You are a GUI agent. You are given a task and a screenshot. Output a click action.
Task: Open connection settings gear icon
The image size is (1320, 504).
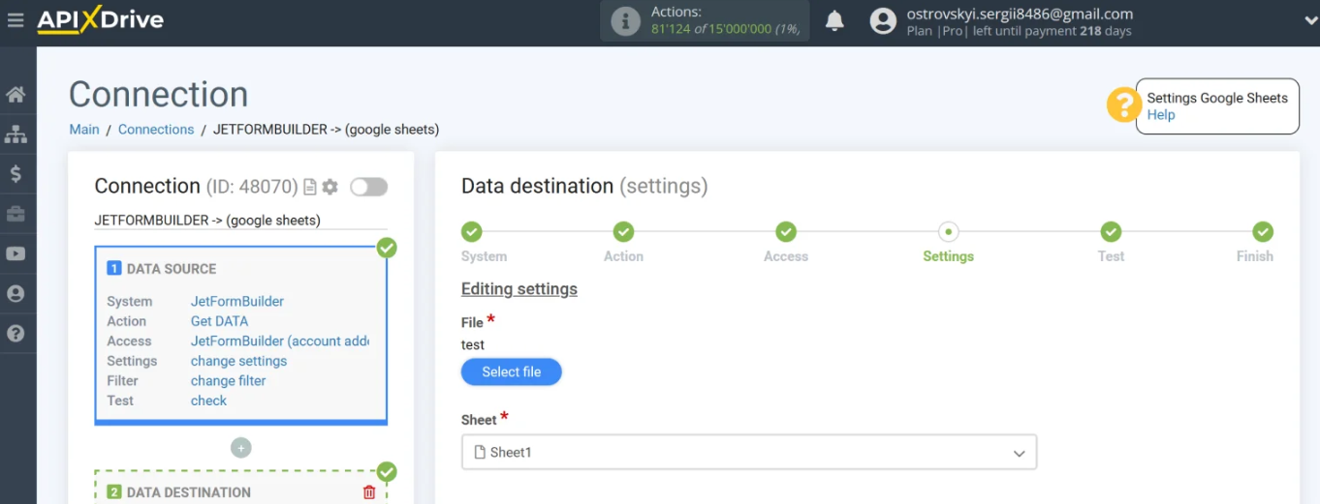[330, 187]
